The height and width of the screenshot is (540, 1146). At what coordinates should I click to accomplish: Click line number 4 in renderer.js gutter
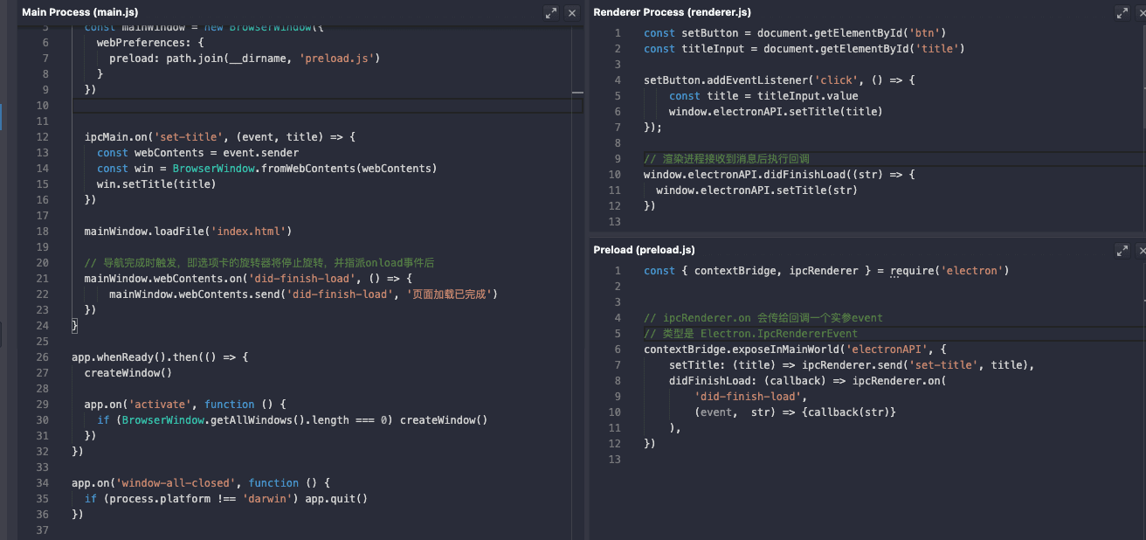[617, 80]
